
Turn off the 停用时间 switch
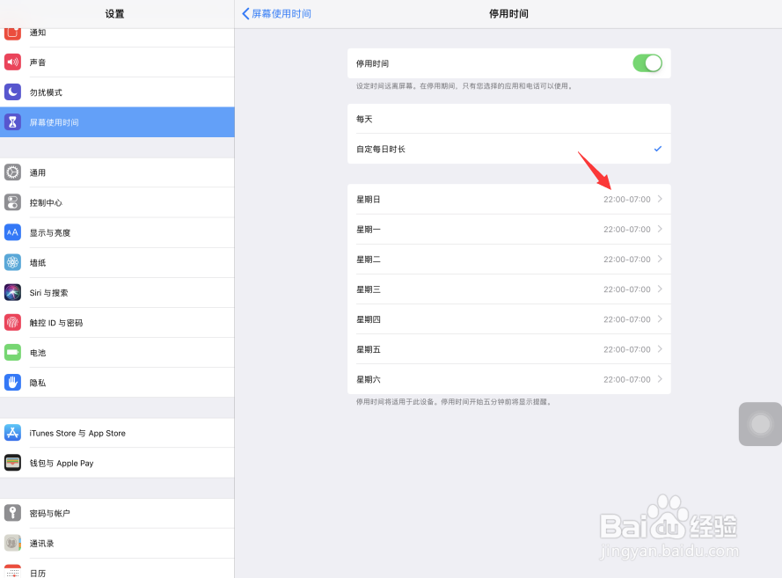tap(647, 63)
